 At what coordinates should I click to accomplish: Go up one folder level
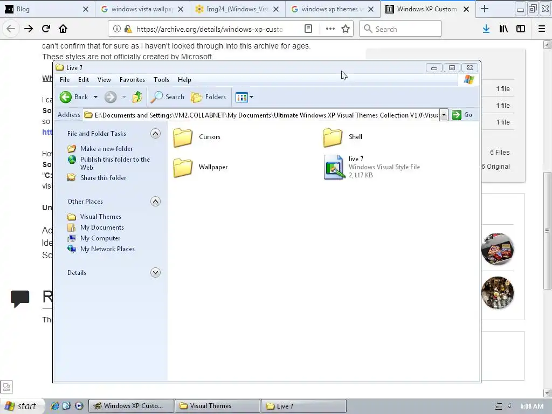click(137, 97)
